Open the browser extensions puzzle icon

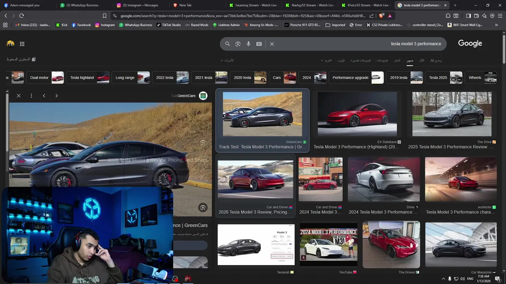448,16
